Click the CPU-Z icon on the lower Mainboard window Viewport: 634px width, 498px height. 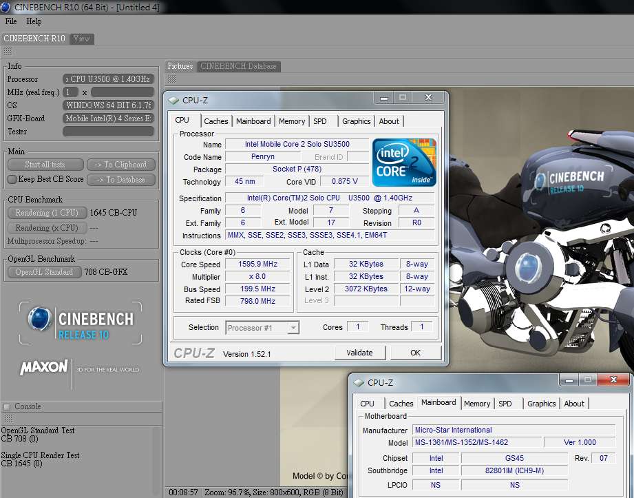coord(359,382)
